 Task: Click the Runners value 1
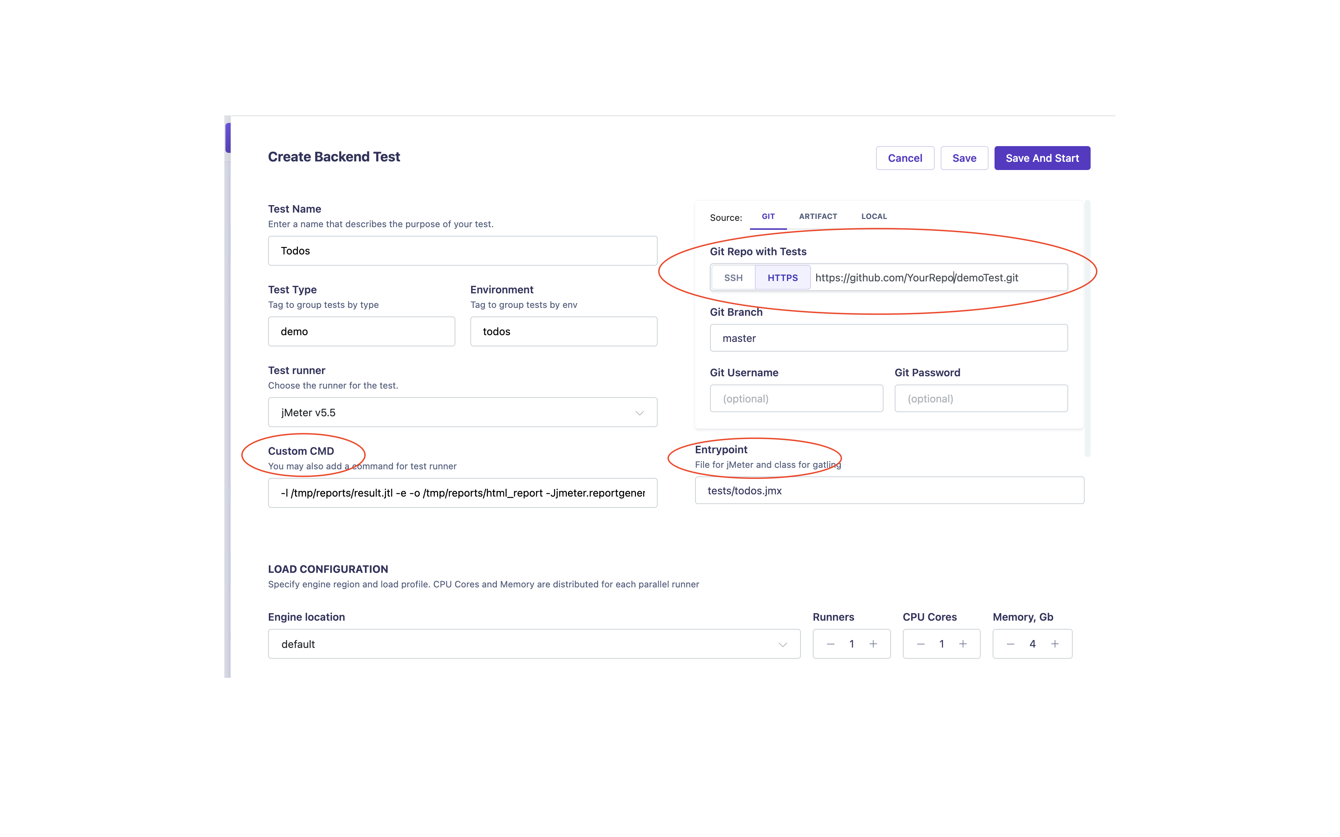(x=852, y=644)
